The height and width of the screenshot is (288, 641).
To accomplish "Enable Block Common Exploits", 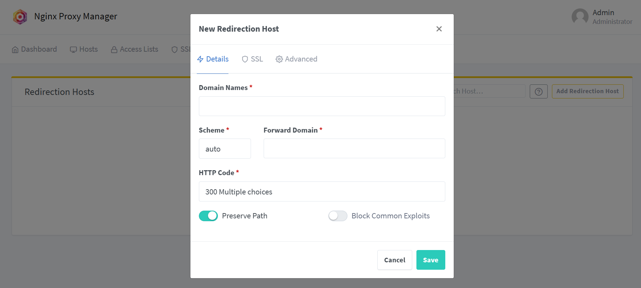I will click(x=338, y=216).
